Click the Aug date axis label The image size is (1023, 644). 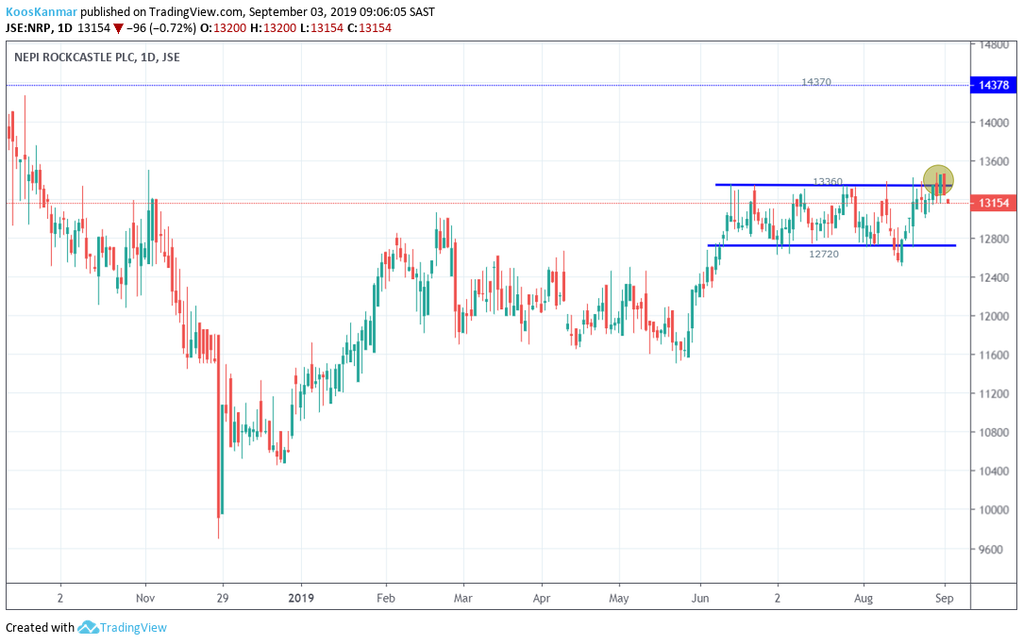pos(864,598)
